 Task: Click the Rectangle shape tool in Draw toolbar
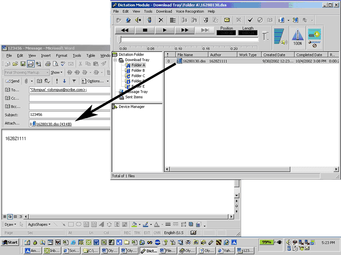tap(71, 224)
